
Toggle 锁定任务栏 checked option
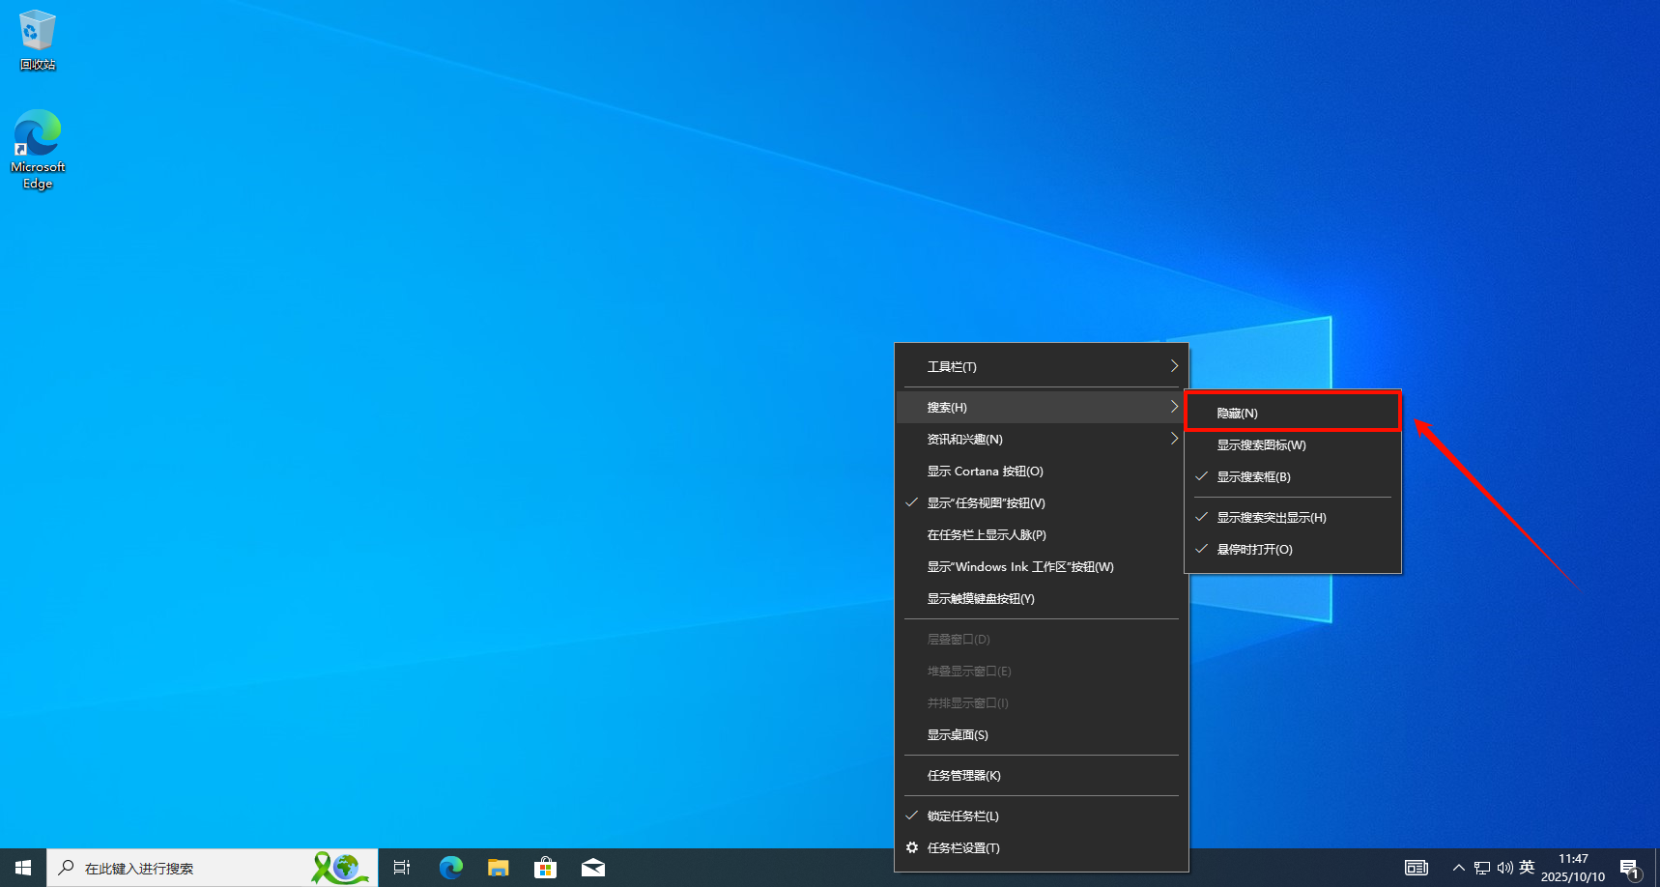(x=962, y=816)
